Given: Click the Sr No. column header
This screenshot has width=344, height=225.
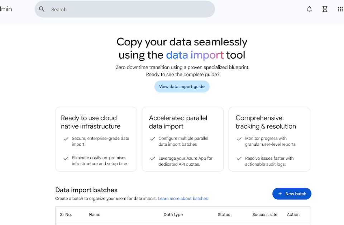Looking at the screenshot, I should [x=66, y=215].
